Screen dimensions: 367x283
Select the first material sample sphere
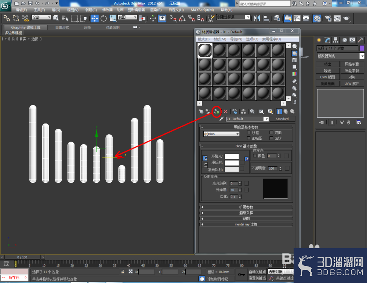click(x=205, y=50)
